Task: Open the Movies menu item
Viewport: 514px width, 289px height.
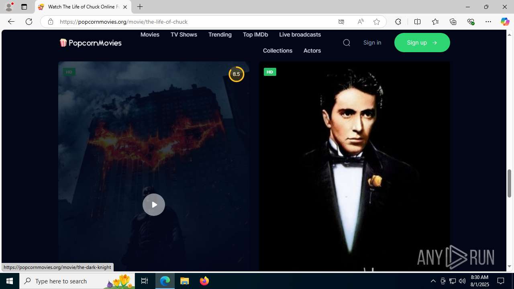Action: click(150, 35)
